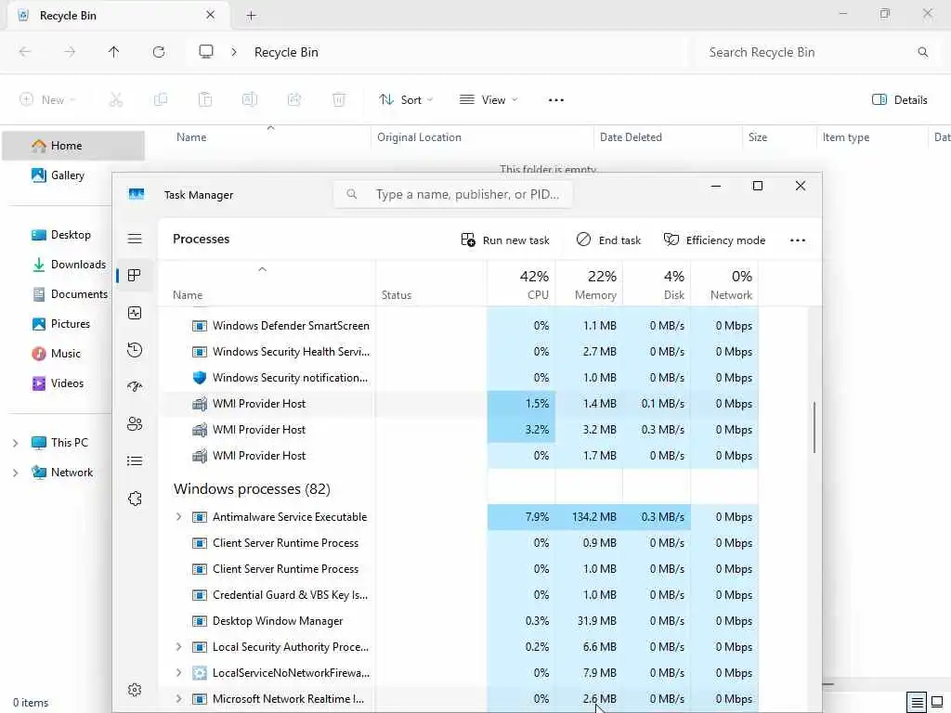Toggle the Details pane in Explorer
Viewport: 951px width, 713px height.
pyautogui.click(x=899, y=100)
